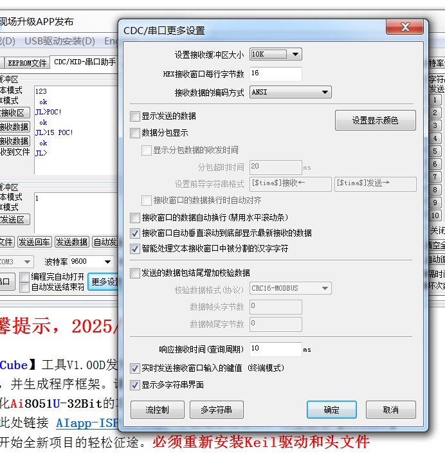Click the receive area line 'JL>15 POC!'

click(x=54, y=132)
